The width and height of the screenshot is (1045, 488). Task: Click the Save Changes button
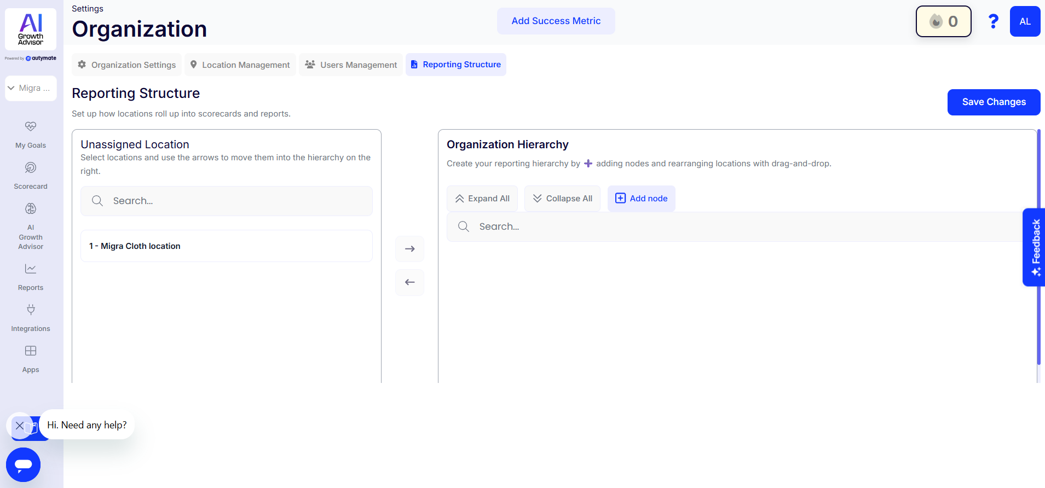(994, 102)
